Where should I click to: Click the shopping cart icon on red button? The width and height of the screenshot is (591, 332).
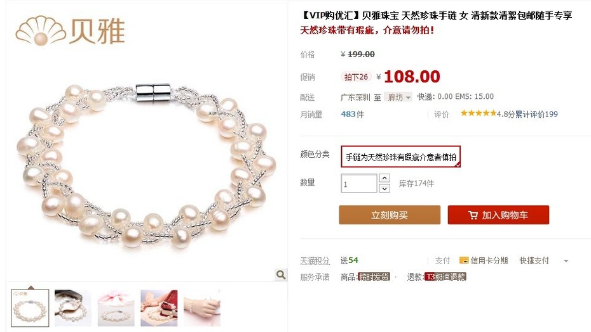[x=473, y=215]
